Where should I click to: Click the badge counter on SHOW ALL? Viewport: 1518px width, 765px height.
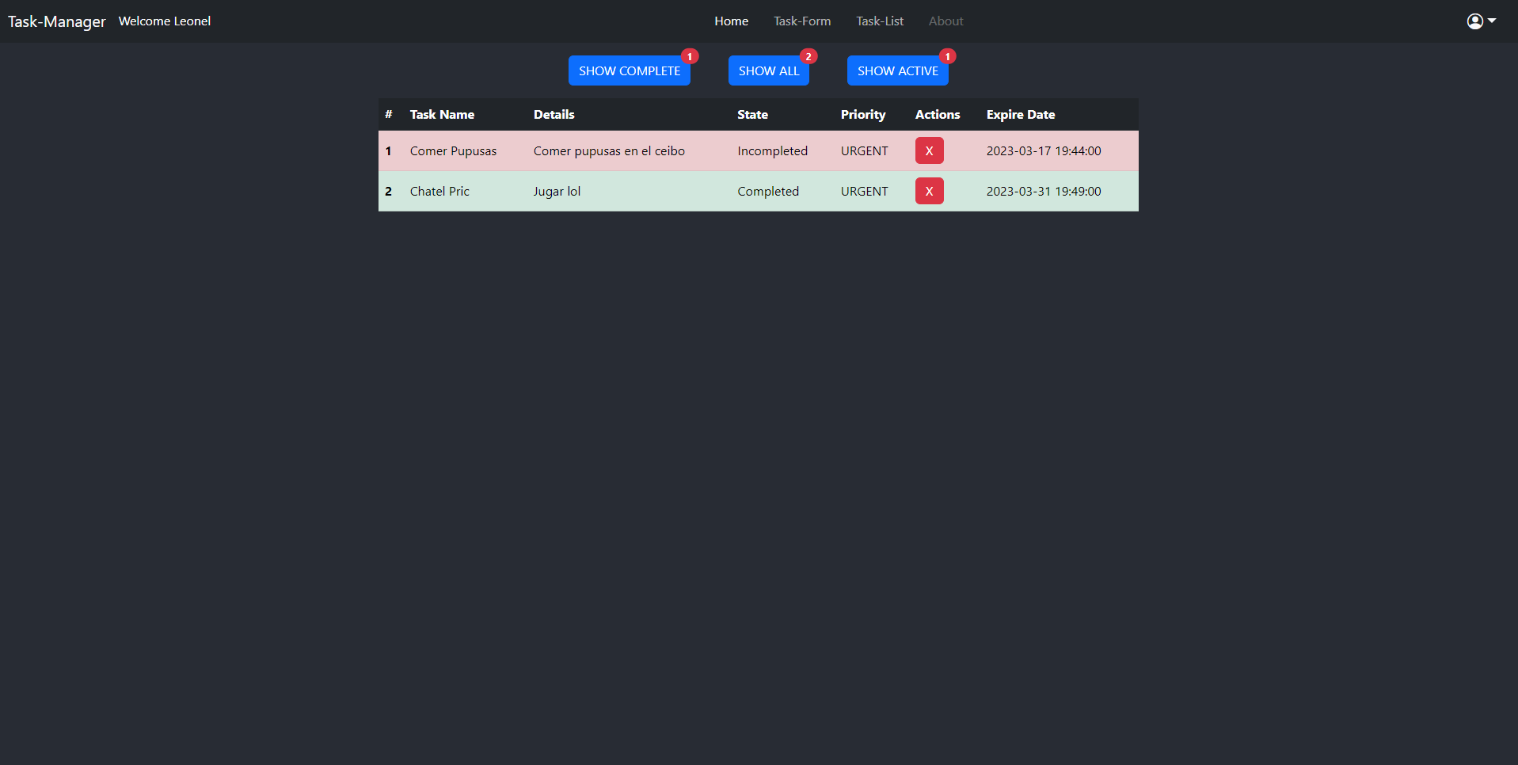[808, 56]
